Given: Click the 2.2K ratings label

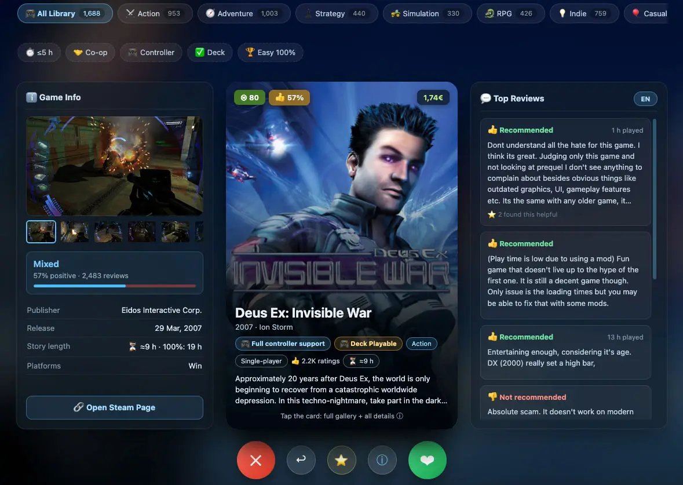Looking at the screenshot, I should 315,361.
